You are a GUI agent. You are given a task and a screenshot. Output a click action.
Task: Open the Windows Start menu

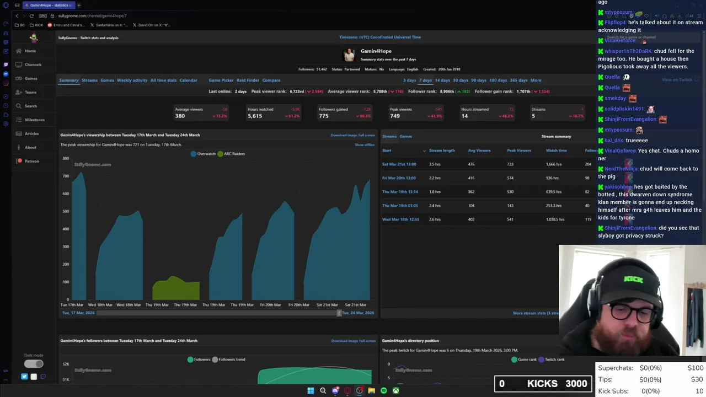tap(311, 390)
